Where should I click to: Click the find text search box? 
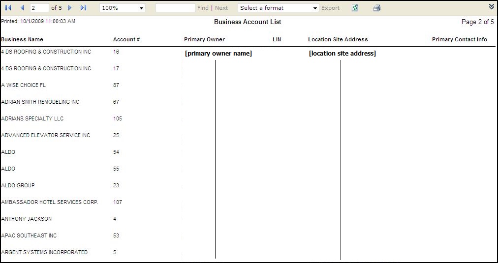pos(175,8)
